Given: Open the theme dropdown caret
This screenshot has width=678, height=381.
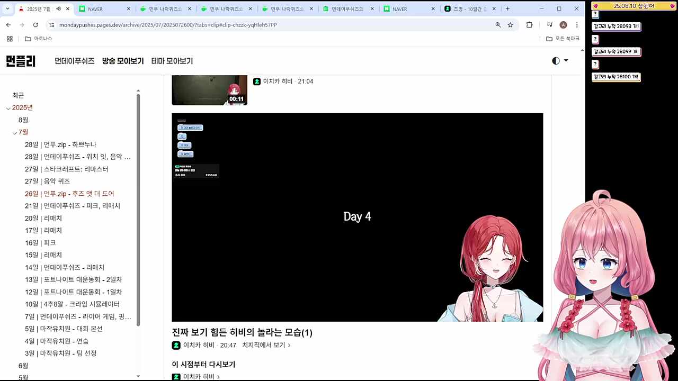Looking at the screenshot, I should (566, 61).
